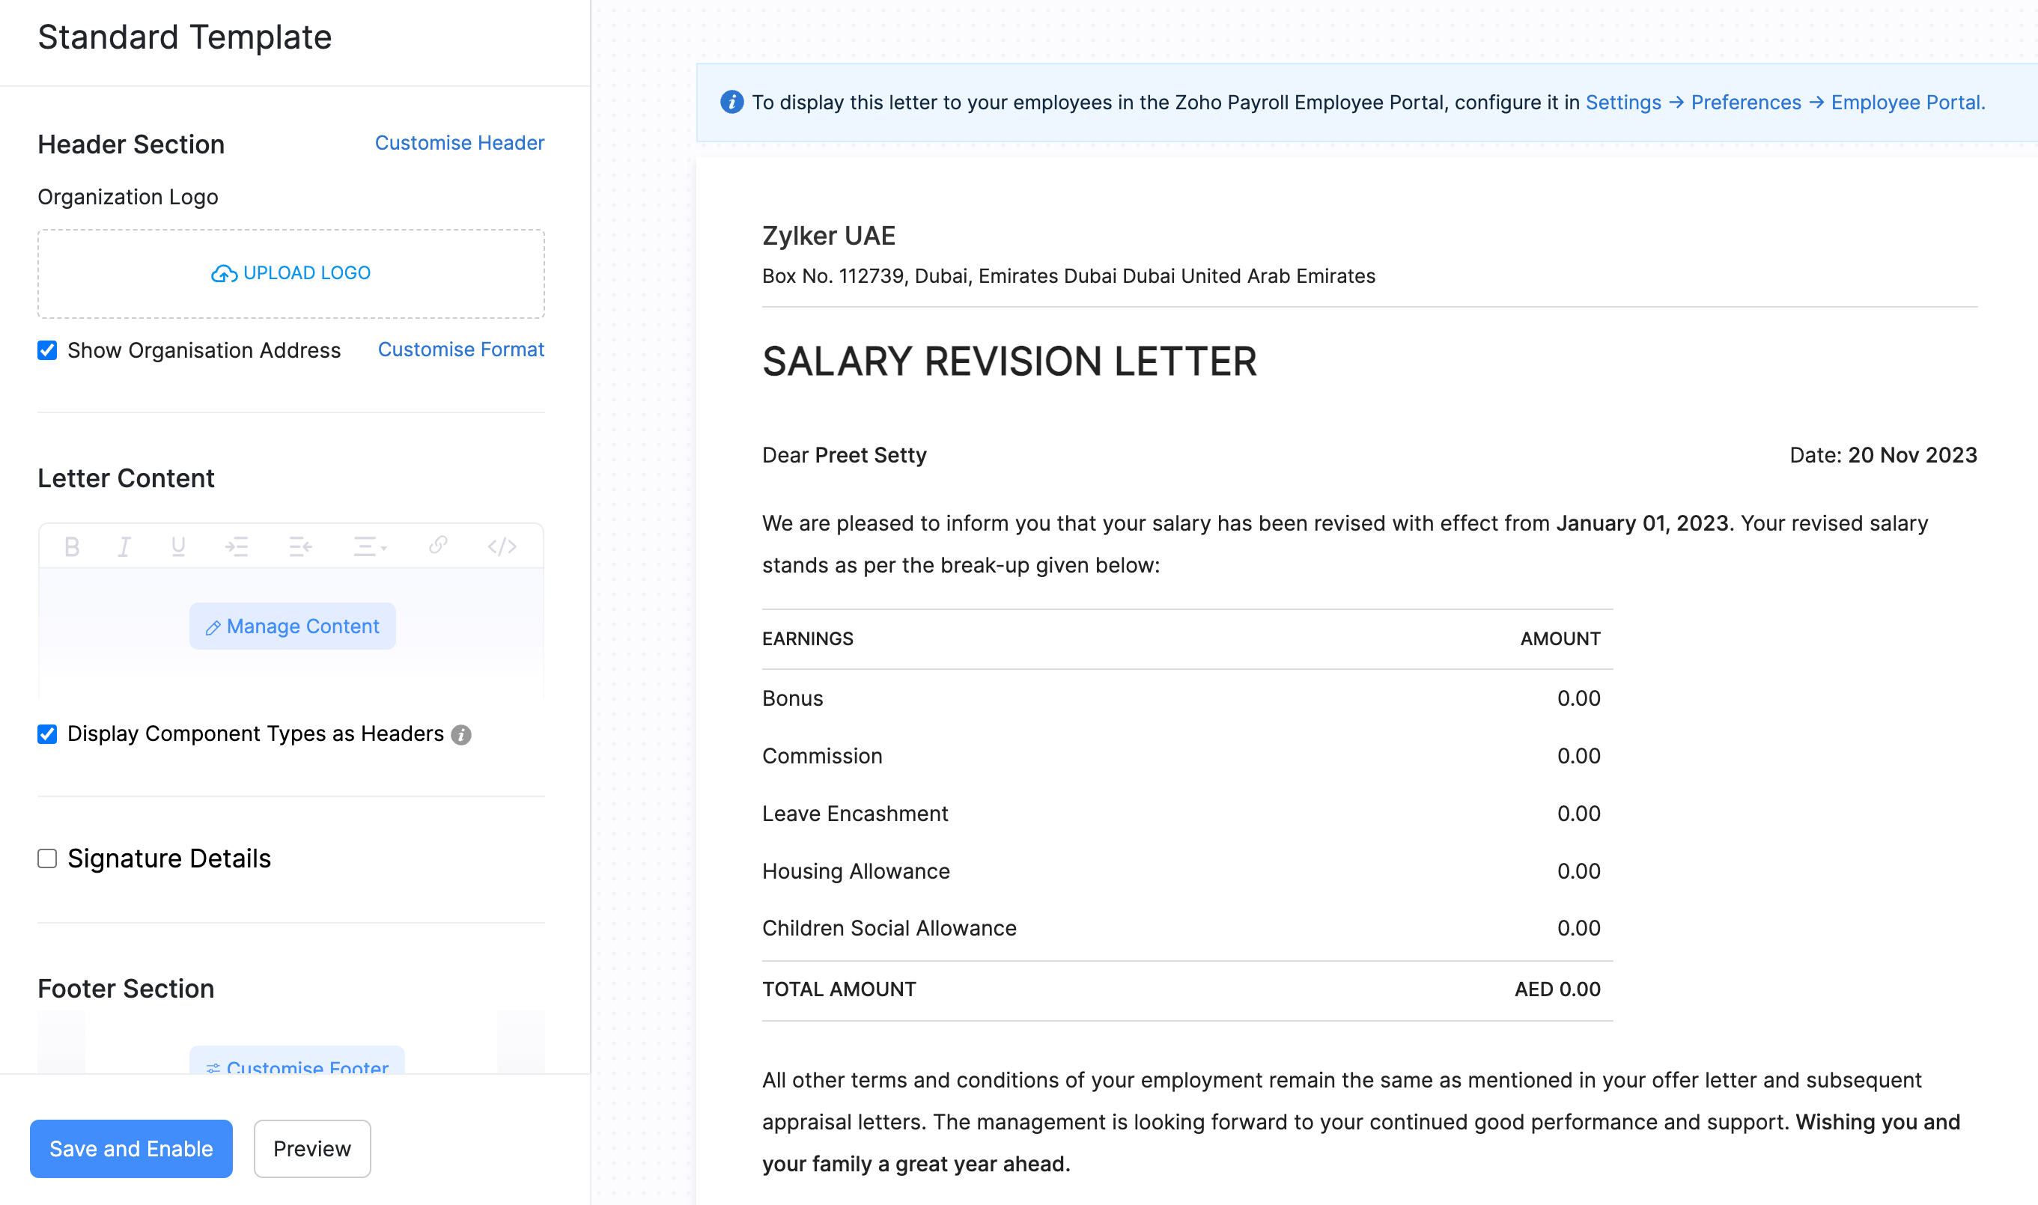The height and width of the screenshot is (1205, 2038).
Task: Click the insert link icon
Action: (438, 545)
